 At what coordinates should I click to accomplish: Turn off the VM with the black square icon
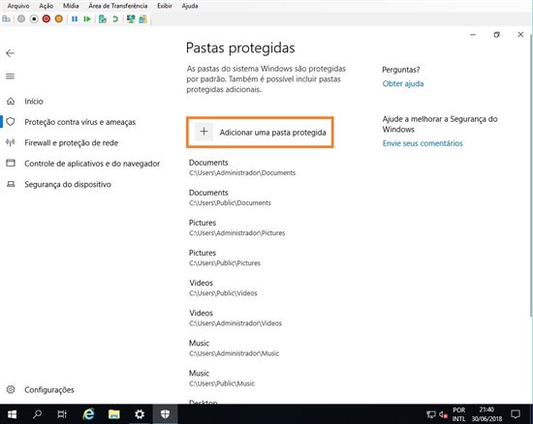(x=34, y=19)
